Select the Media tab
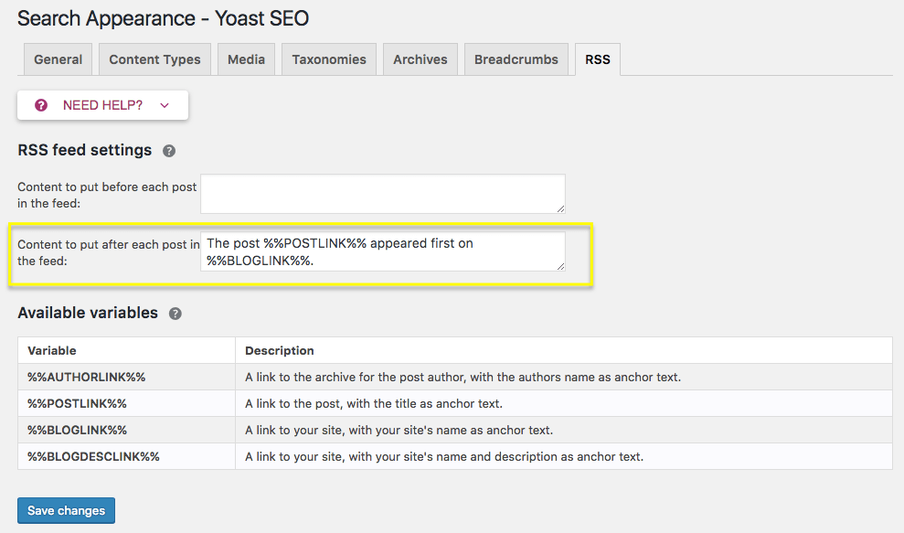Screen dimensions: 904x533 (246, 59)
